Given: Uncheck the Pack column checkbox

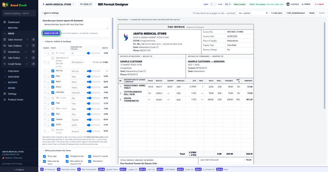Looking at the screenshot, I should 53,76.
